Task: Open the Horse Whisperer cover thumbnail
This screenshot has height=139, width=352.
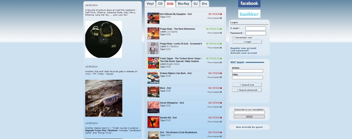Action: coord(154,107)
